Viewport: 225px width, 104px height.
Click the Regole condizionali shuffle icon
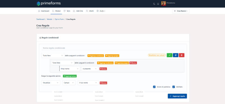(40, 38)
